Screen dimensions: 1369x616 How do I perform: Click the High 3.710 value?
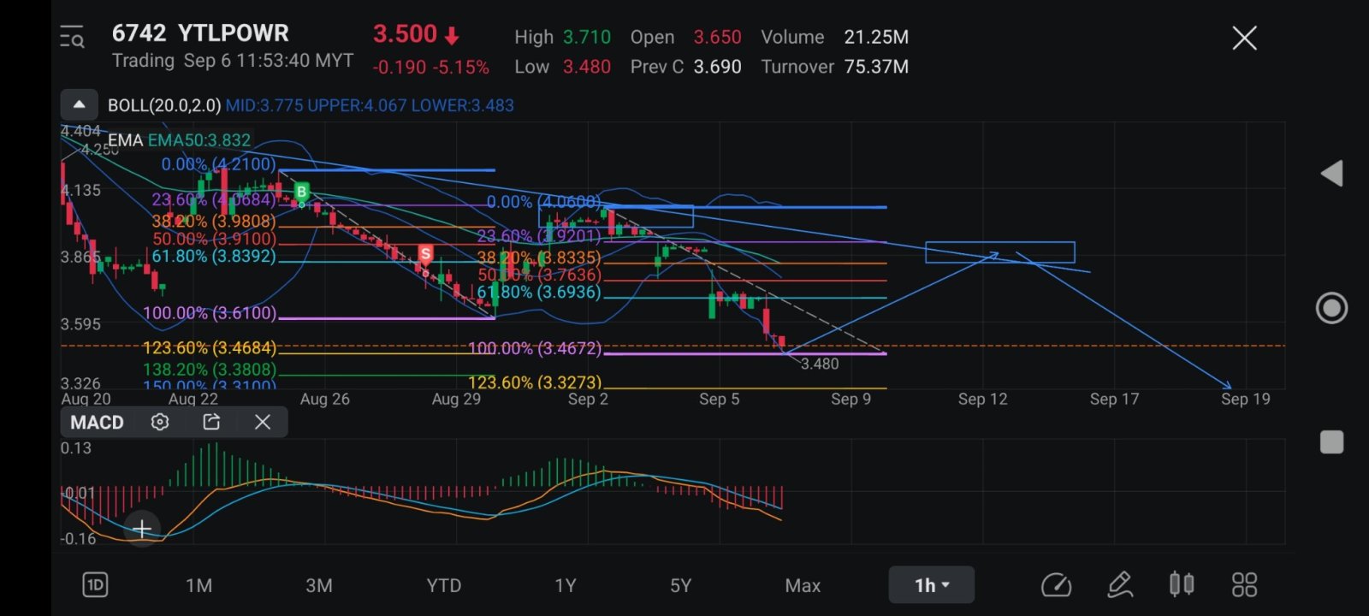click(587, 38)
